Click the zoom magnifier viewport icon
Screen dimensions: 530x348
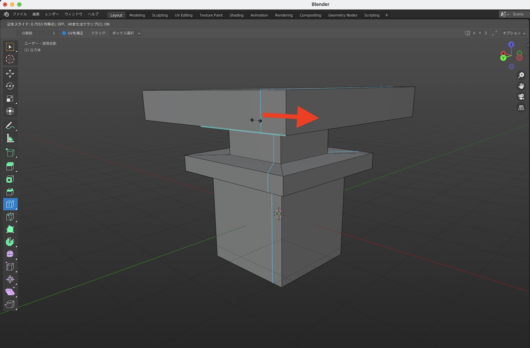[521, 75]
